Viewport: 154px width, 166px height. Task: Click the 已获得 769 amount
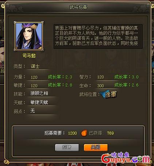110,133
